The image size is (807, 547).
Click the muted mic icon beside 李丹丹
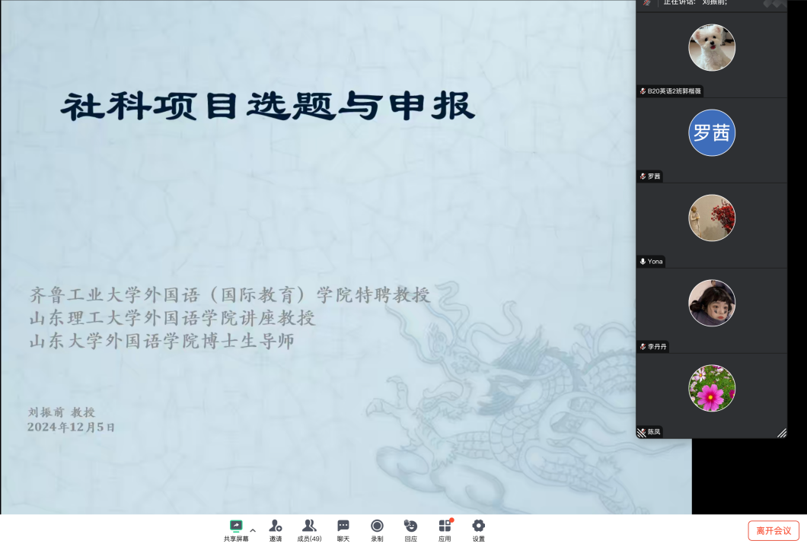coord(643,346)
